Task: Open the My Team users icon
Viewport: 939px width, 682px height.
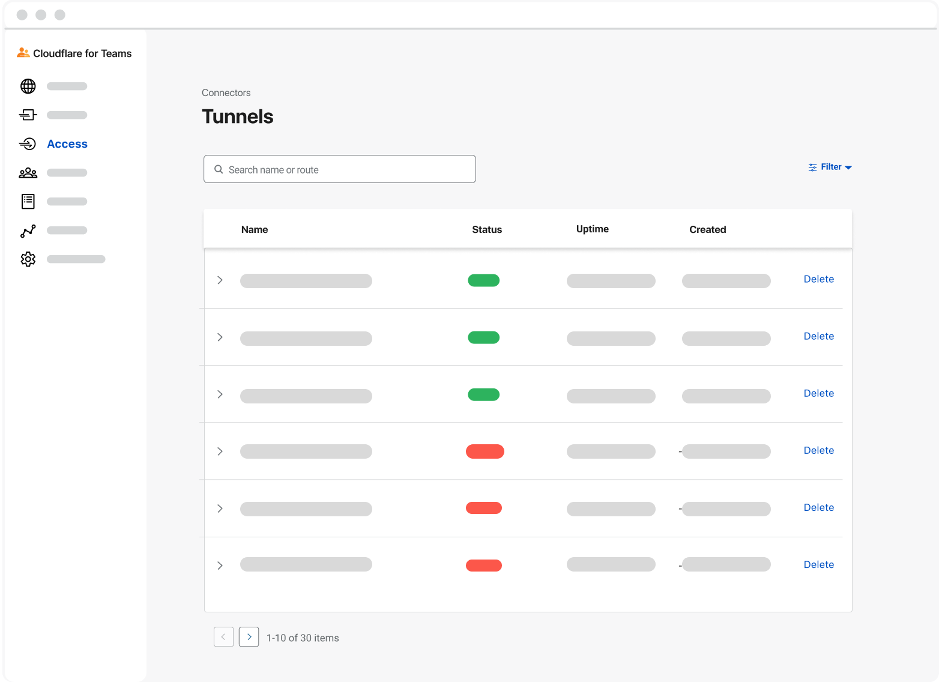Action: point(28,172)
